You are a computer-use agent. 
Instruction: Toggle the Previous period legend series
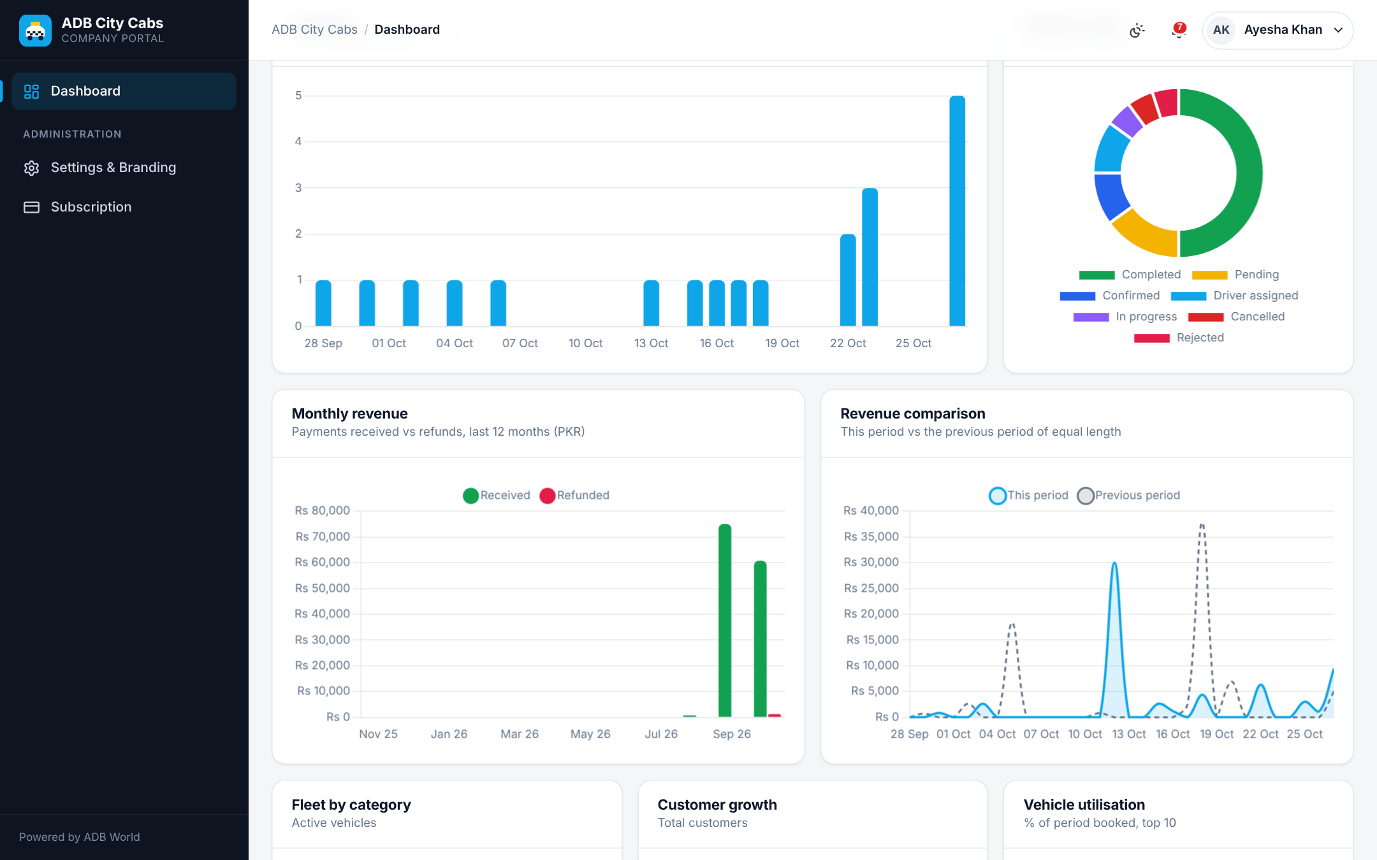1129,495
